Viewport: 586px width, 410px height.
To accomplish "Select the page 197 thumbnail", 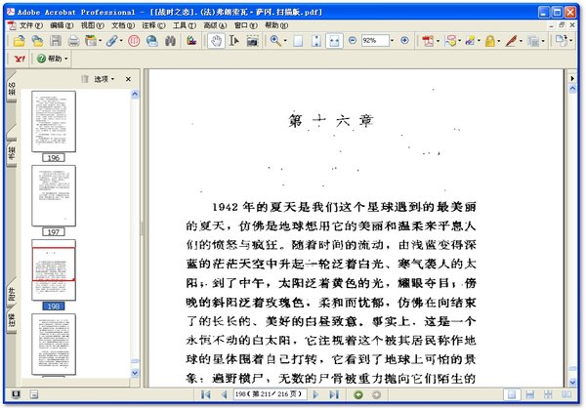I will (x=54, y=195).
